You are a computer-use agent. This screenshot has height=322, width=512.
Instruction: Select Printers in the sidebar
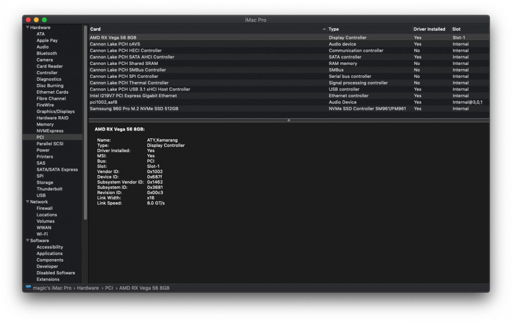[45, 157]
